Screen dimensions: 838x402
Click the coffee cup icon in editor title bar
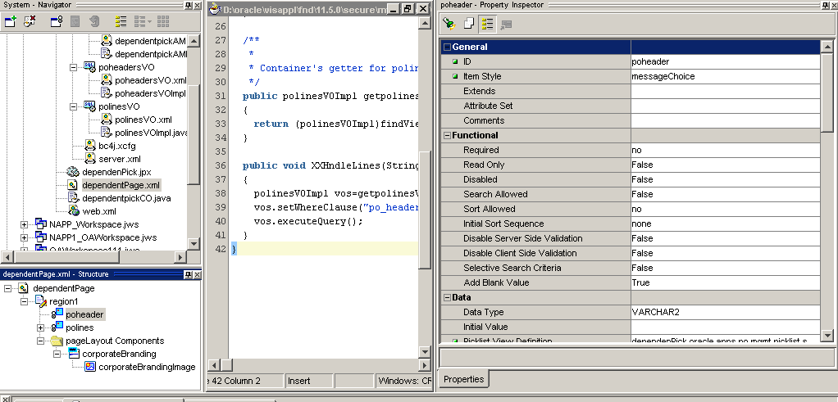(x=215, y=9)
